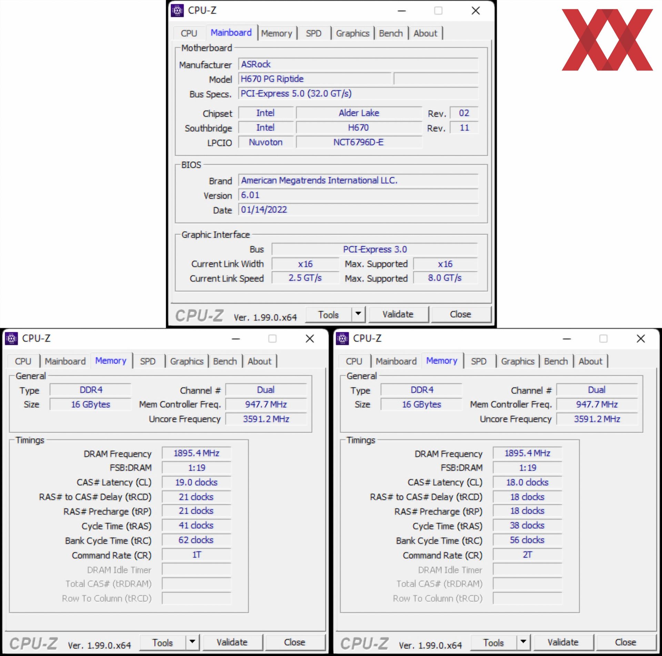
Task: Click the Max. Supported speed value 8.0 GT/s
Action: point(445,278)
